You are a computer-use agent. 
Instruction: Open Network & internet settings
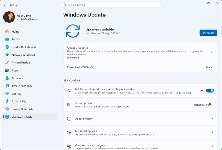point(30,55)
